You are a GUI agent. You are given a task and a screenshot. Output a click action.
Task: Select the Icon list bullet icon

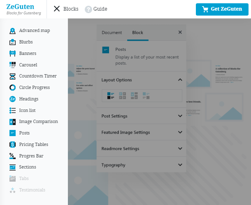pyautogui.click(x=12, y=110)
